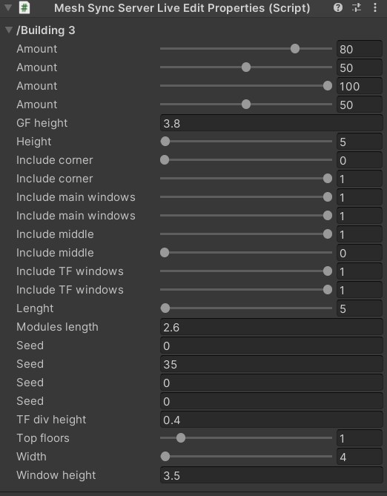Viewport: 387px width, 496px height.
Task: Click the first Amount value box showing 80
Action: click(360, 49)
